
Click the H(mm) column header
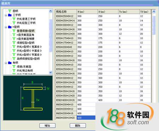pos(87,12)
